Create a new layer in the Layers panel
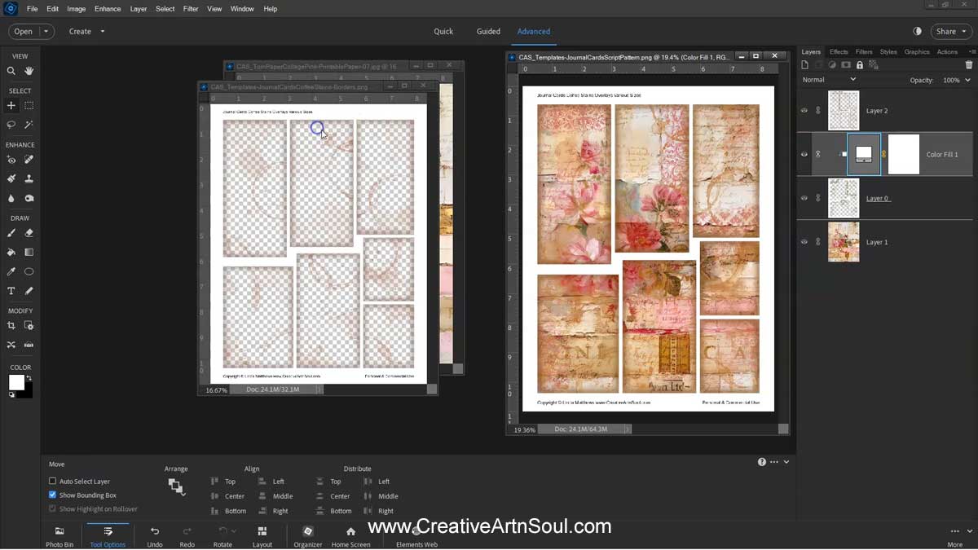 click(804, 64)
